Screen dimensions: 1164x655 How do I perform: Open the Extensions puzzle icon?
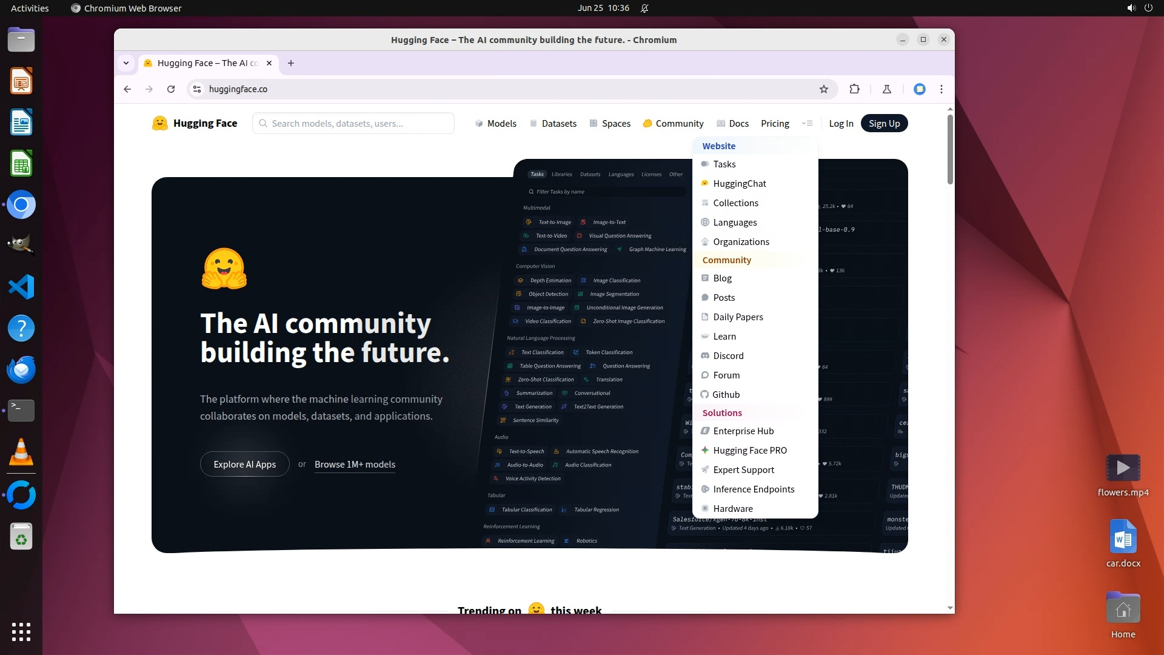click(x=854, y=89)
